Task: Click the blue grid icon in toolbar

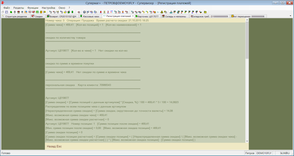Action: [x=7, y=12]
